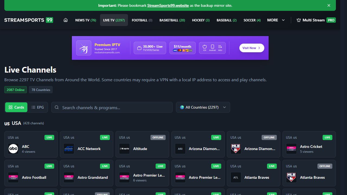Open the BASKETBALL tab
347x195 pixels.
tap(172, 20)
